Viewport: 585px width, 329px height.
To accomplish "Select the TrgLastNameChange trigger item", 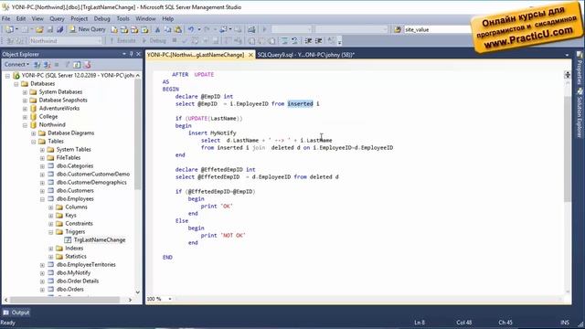I will (x=100, y=239).
